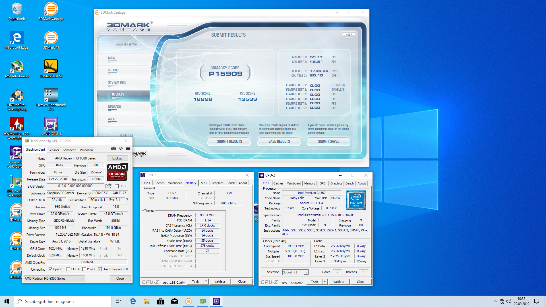The height and width of the screenshot is (307, 546).
Task: Open Microsoft Store taskbar icon
Action: [160, 301]
